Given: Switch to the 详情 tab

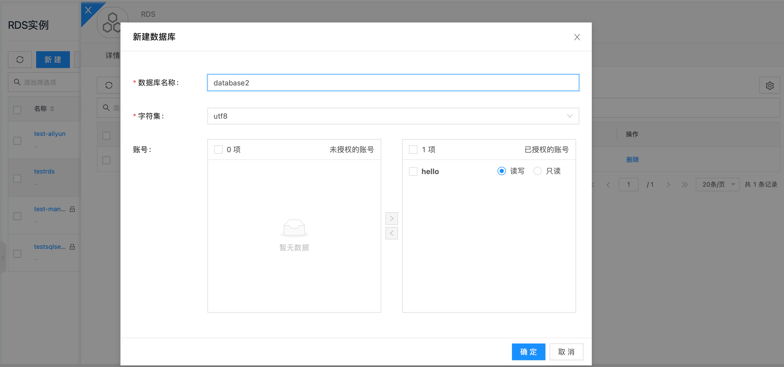Looking at the screenshot, I should [x=112, y=55].
